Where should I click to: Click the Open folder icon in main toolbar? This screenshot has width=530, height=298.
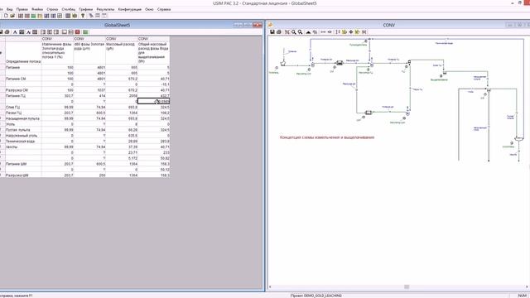(x=12, y=16)
